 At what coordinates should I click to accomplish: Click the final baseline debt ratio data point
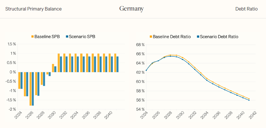coord(249,99)
